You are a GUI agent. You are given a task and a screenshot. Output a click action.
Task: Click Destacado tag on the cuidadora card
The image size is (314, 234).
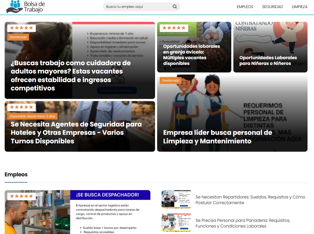point(18,37)
